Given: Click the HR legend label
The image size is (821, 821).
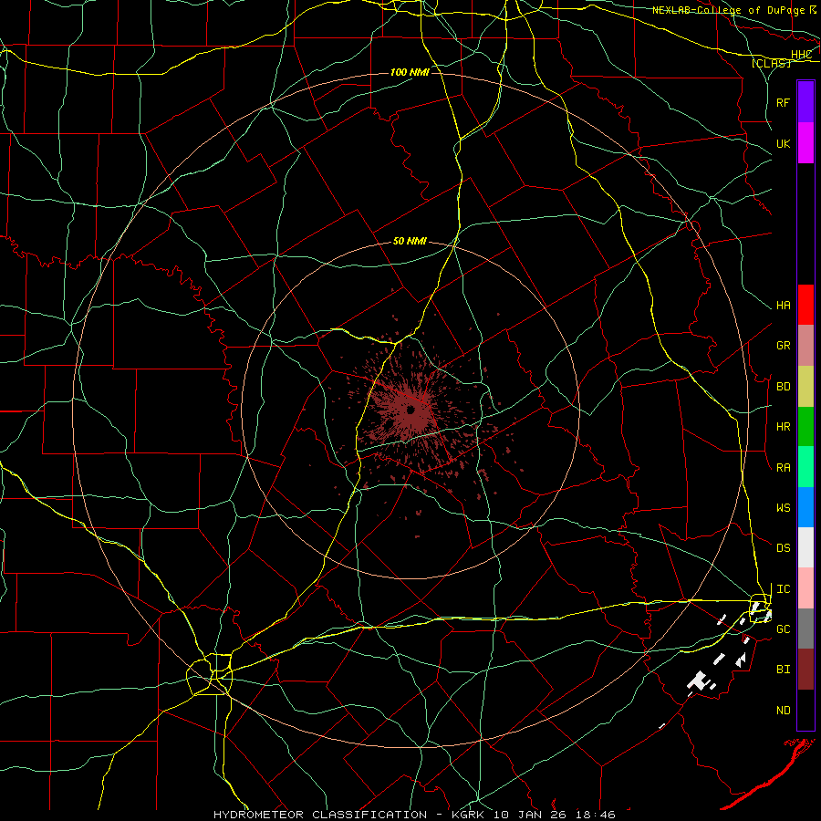Looking at the screenshot, I should click(783, 427).
